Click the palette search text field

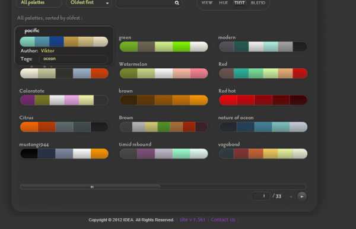click(x=145, y=3)
